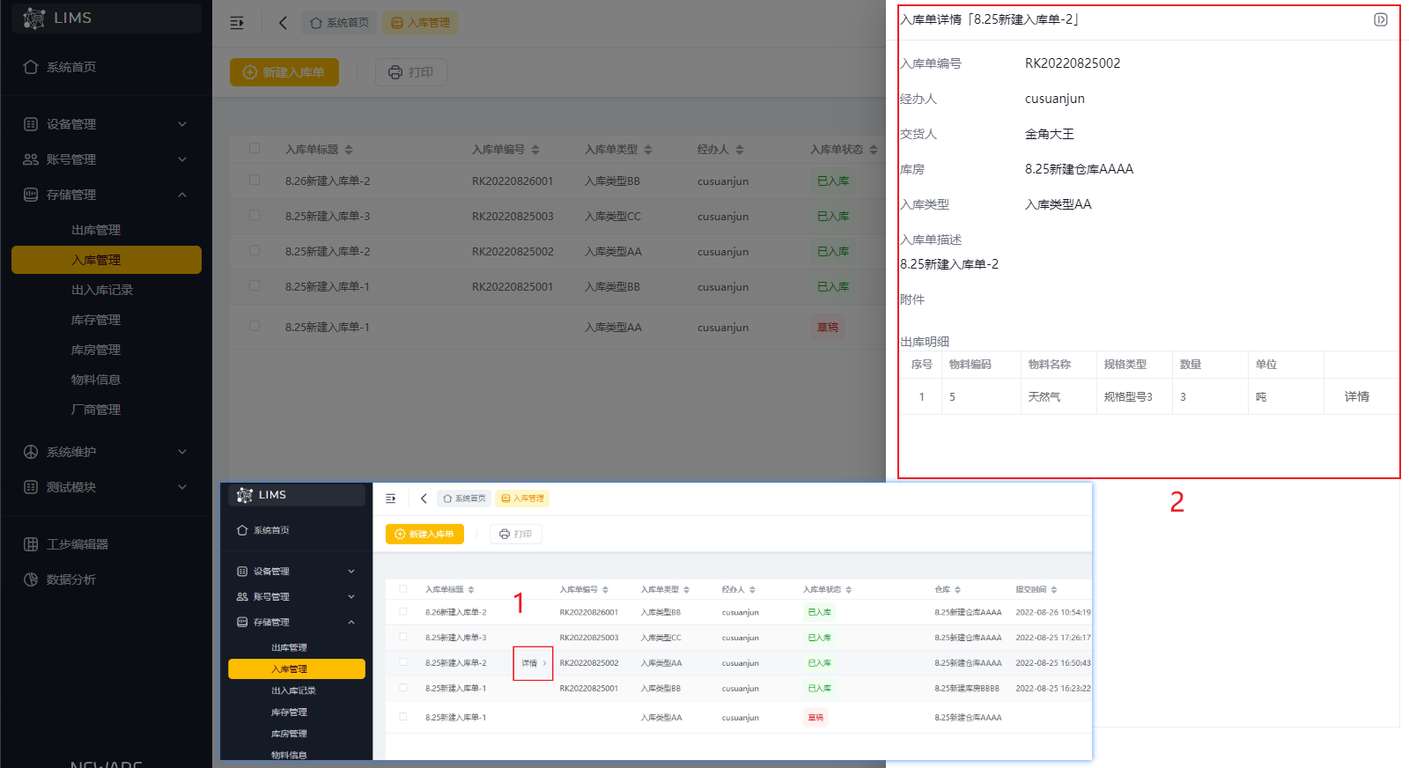Check the 8.25新建入库单-3 row in main table
1409x768 pixels.
(255, 215)
